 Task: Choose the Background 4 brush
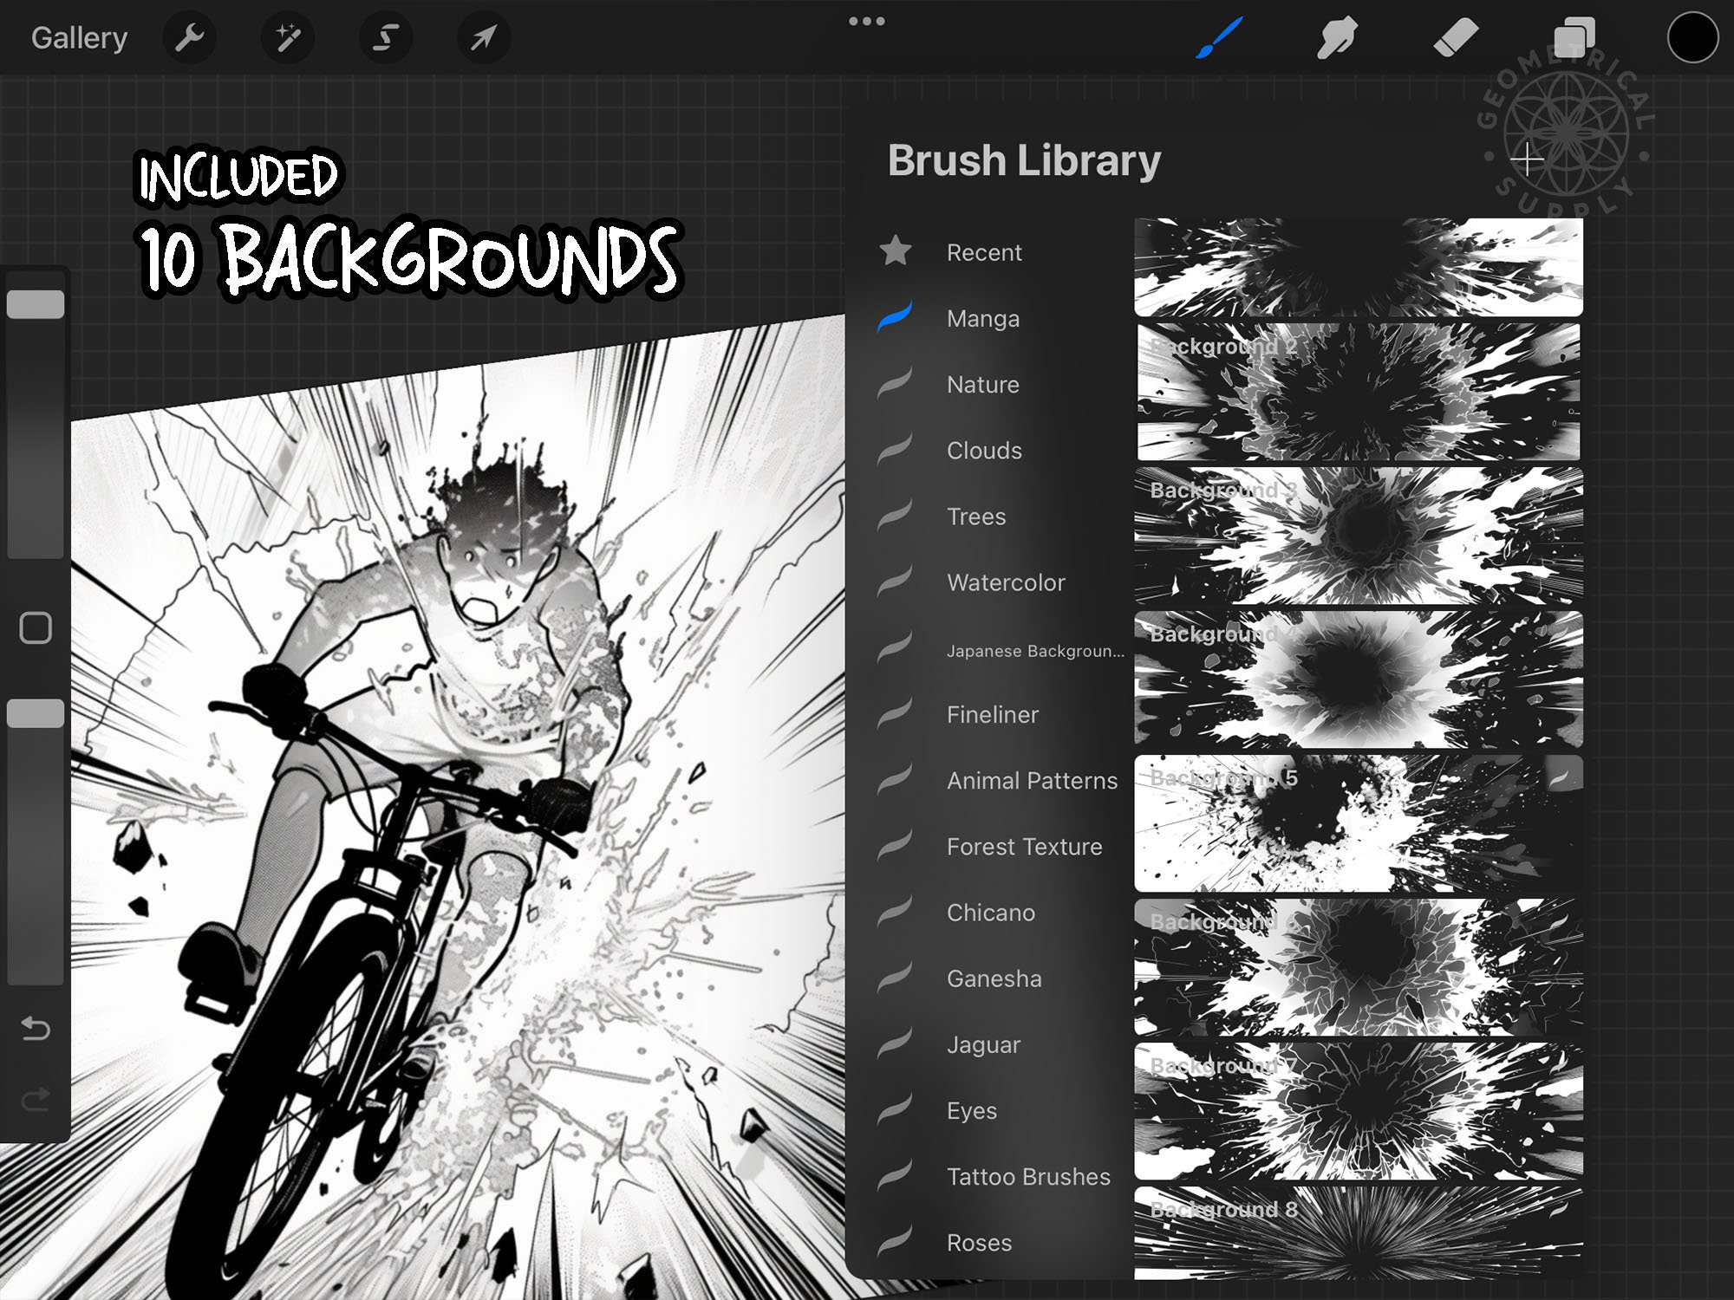pyautogui.click(x=1359, y=679)
